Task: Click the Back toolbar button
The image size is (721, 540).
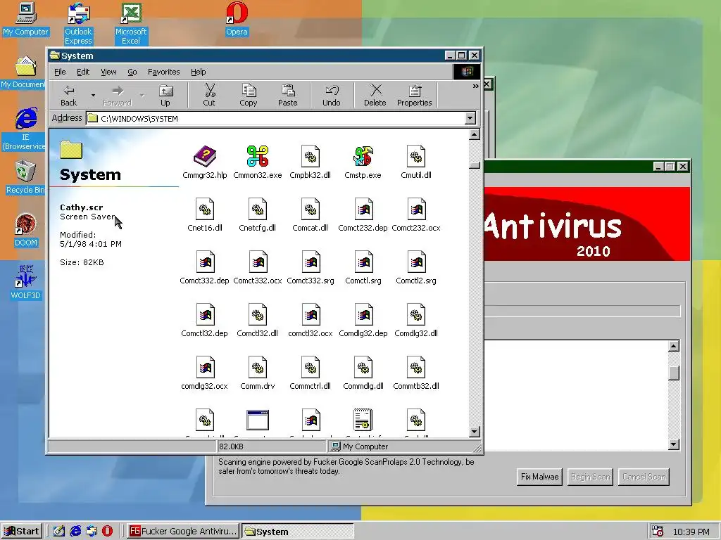Action: pyautogui.click(x=69, y=96)
